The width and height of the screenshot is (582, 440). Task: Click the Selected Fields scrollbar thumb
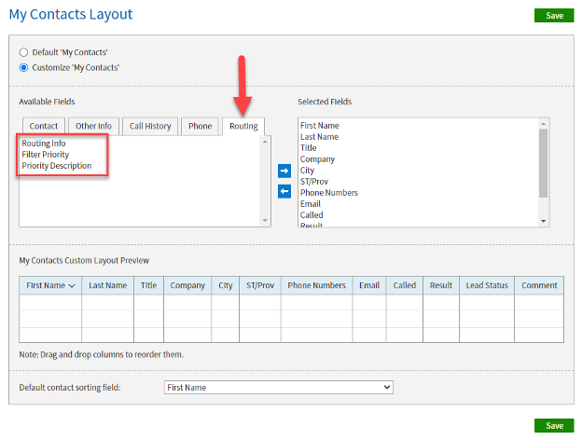point(544,163)
